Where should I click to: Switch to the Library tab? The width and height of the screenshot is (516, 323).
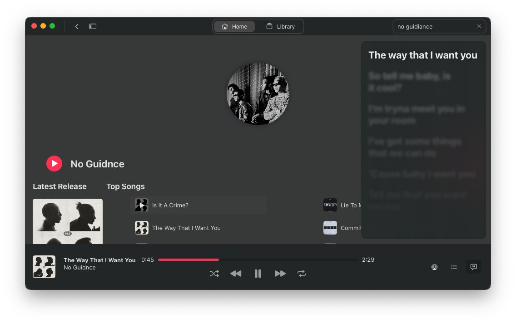click(280, 27)
